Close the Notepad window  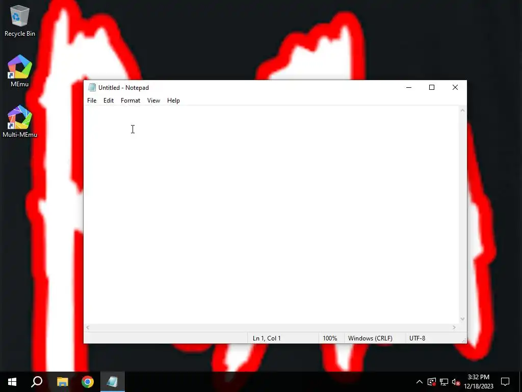(x=455, y=87)
